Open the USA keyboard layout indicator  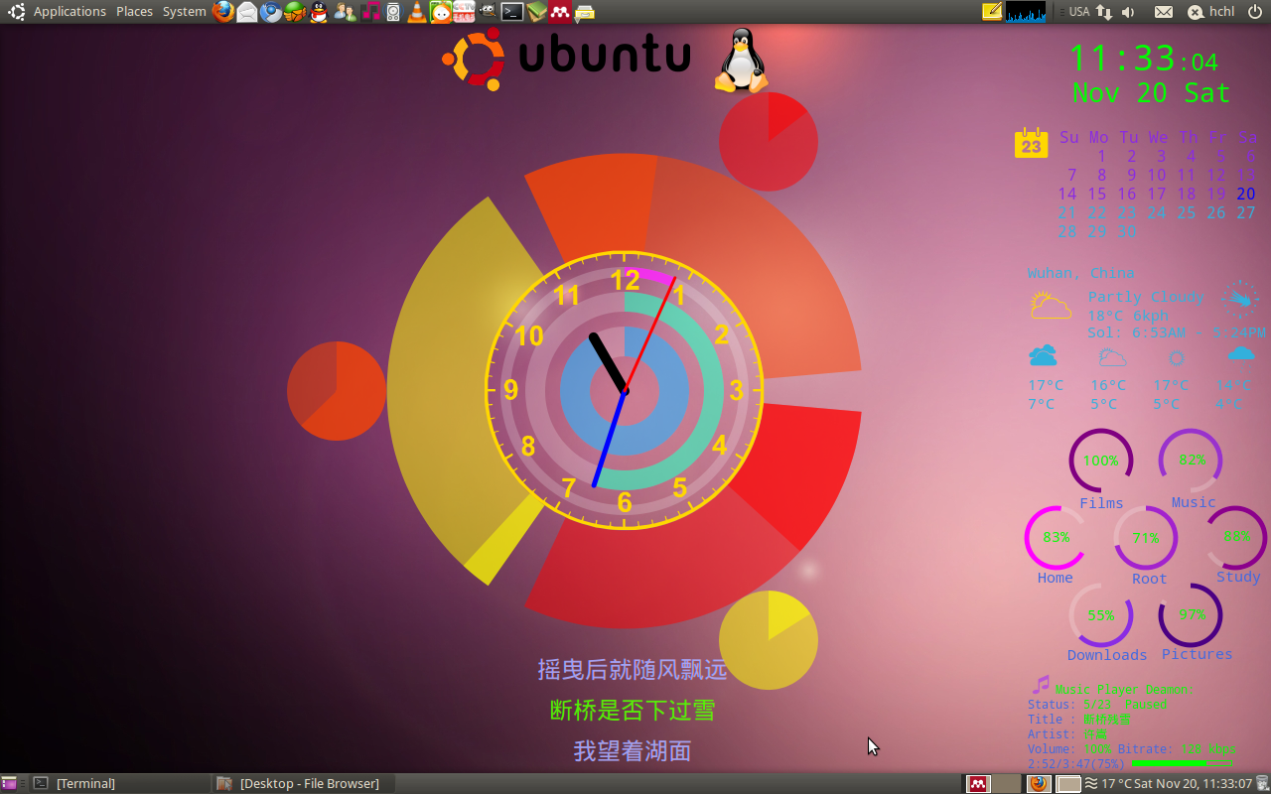pos(1078,12)
